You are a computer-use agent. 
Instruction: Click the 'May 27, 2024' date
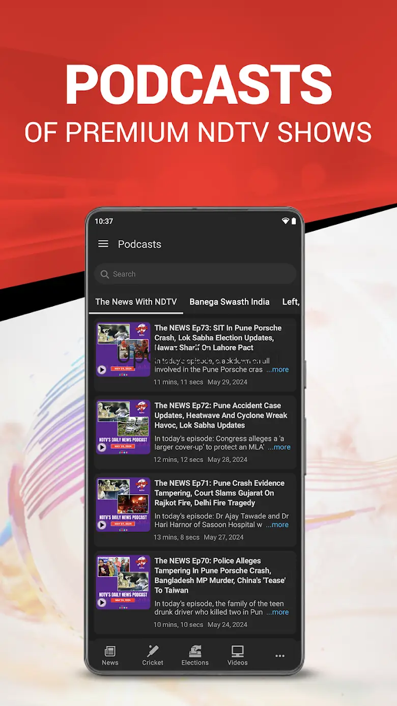pos(224,537)
